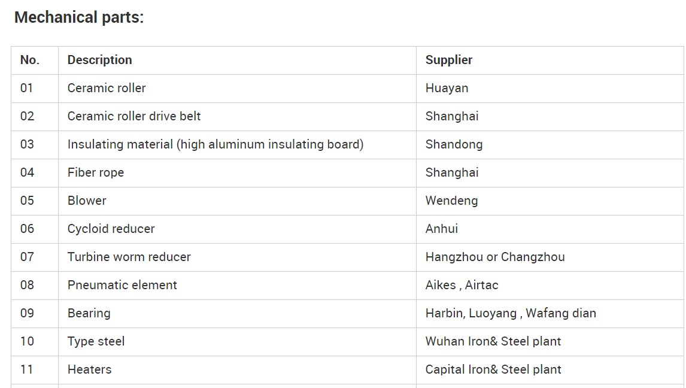Select "Ceramic roller drive belt" text
This screenshot has width=686, height=388.
pos(134,116)
